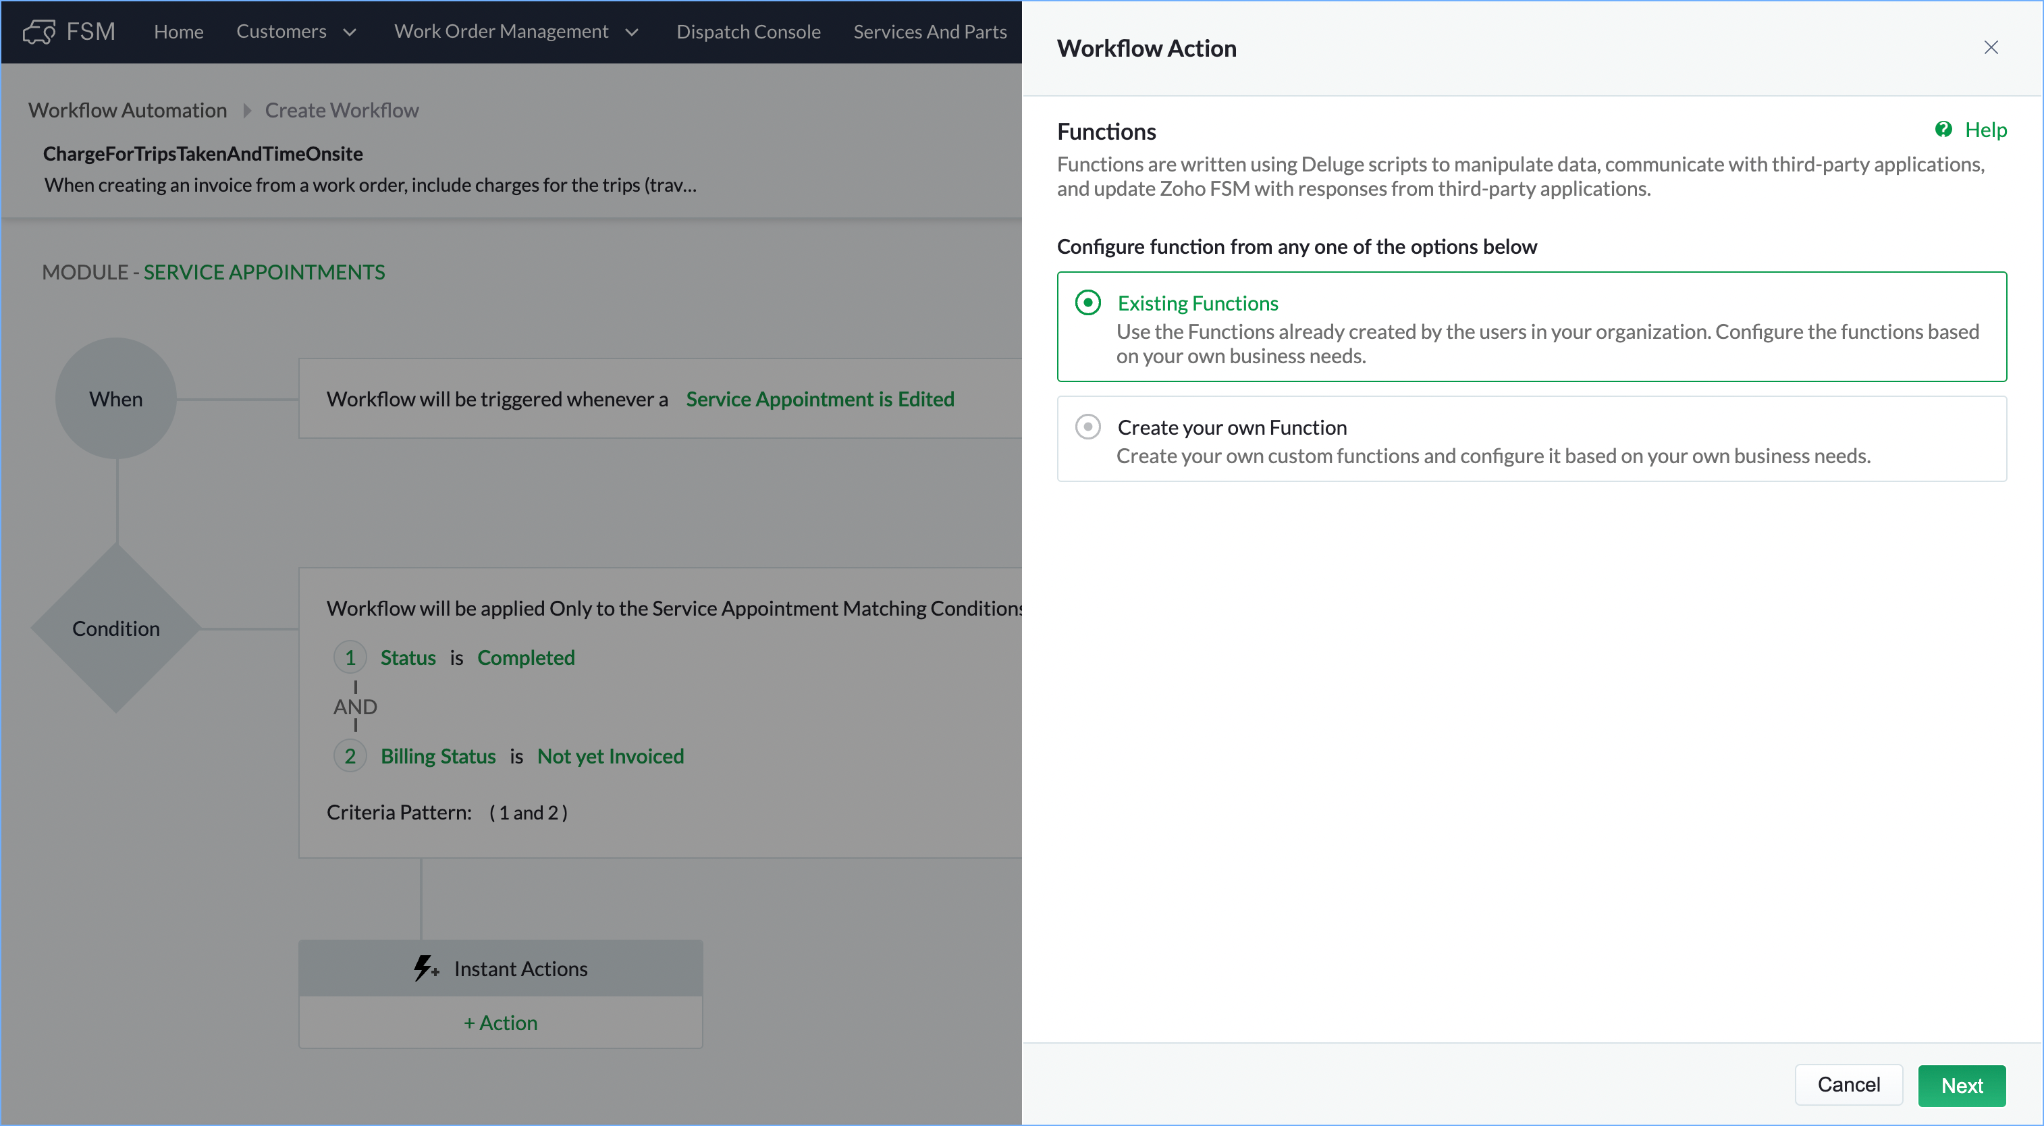Go to Services And Parts
2044x1126 pixels.
point(930,32)
